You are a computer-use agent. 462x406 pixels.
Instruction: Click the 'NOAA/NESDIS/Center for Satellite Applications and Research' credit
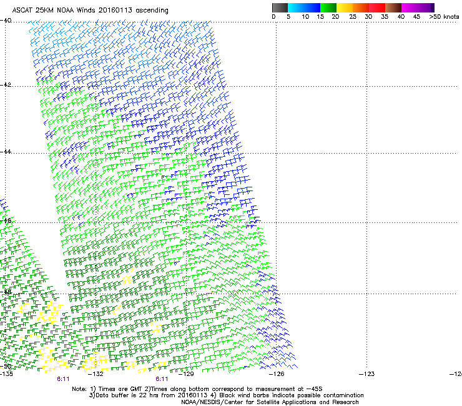coord(270,402)
